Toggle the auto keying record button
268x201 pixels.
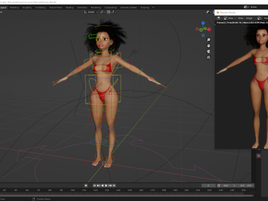point(86,185)
